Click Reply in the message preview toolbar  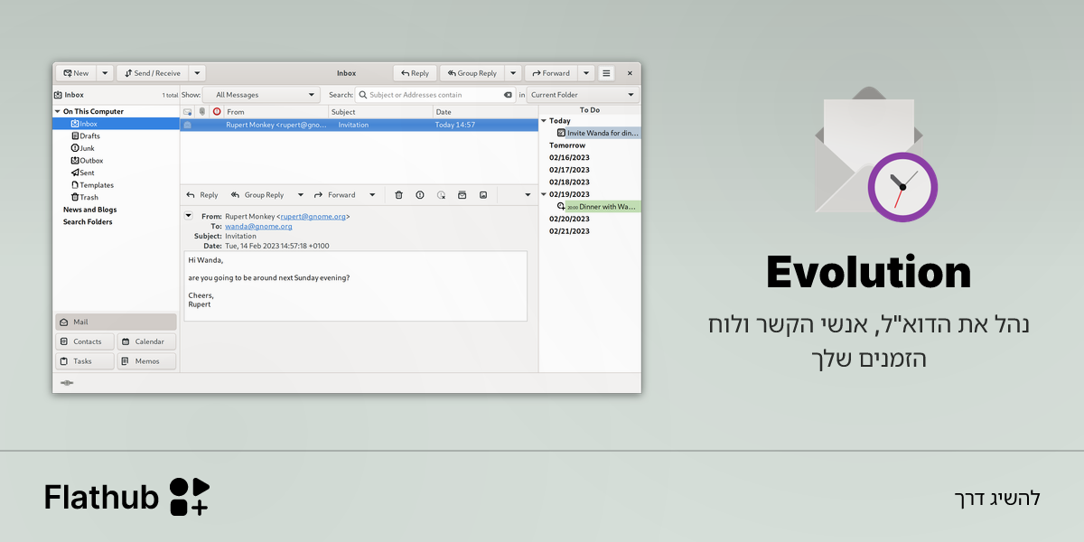[x=202, y=195]
